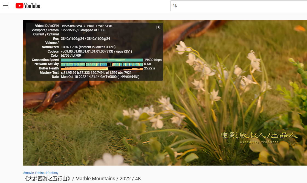This screenshot has height=183, width=307.
Task: Open the #china hashtag link
Action: pyautogui.click(x=40, y=173)
